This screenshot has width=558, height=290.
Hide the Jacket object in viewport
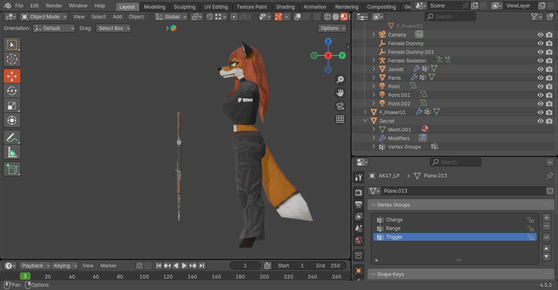(x=540, y=69)
